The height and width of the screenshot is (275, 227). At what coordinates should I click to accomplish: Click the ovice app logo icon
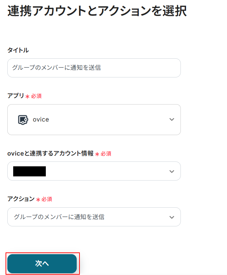[23, 119]
